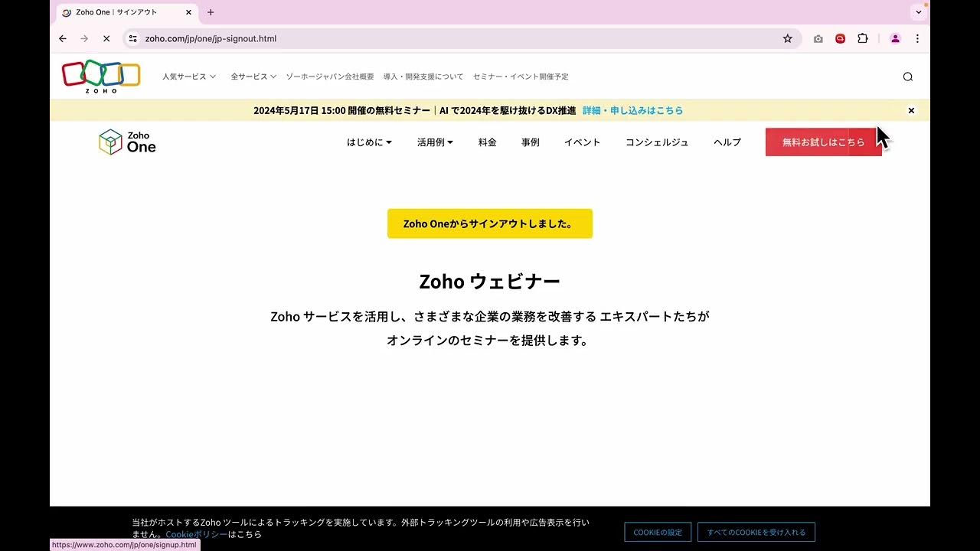
Task: Open the Chrome profile avatar
Action: (x=895, y=38)
